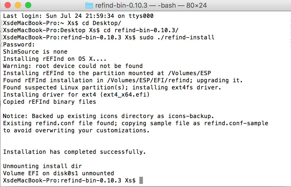
Task: Click the folder proxy icon in title bar
Action: pyautogui.click(x=89, y=5)
